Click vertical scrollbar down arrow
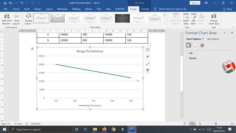The image size is (236, 133). click(x=182, y=120)
